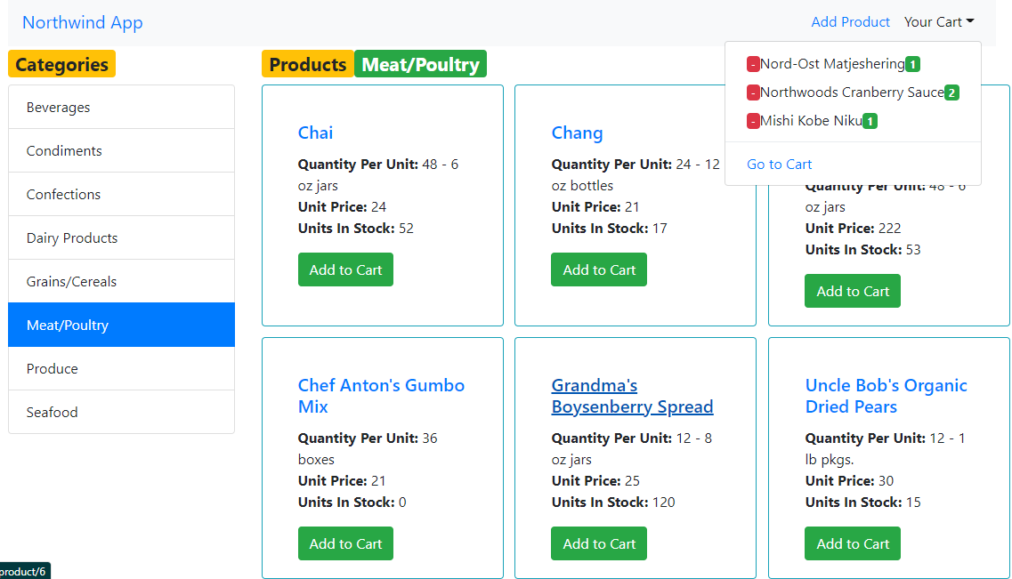Click the Mishi Kobe Niku cart item text
This screenshot has height=579, width=1012.
[811, 121]
